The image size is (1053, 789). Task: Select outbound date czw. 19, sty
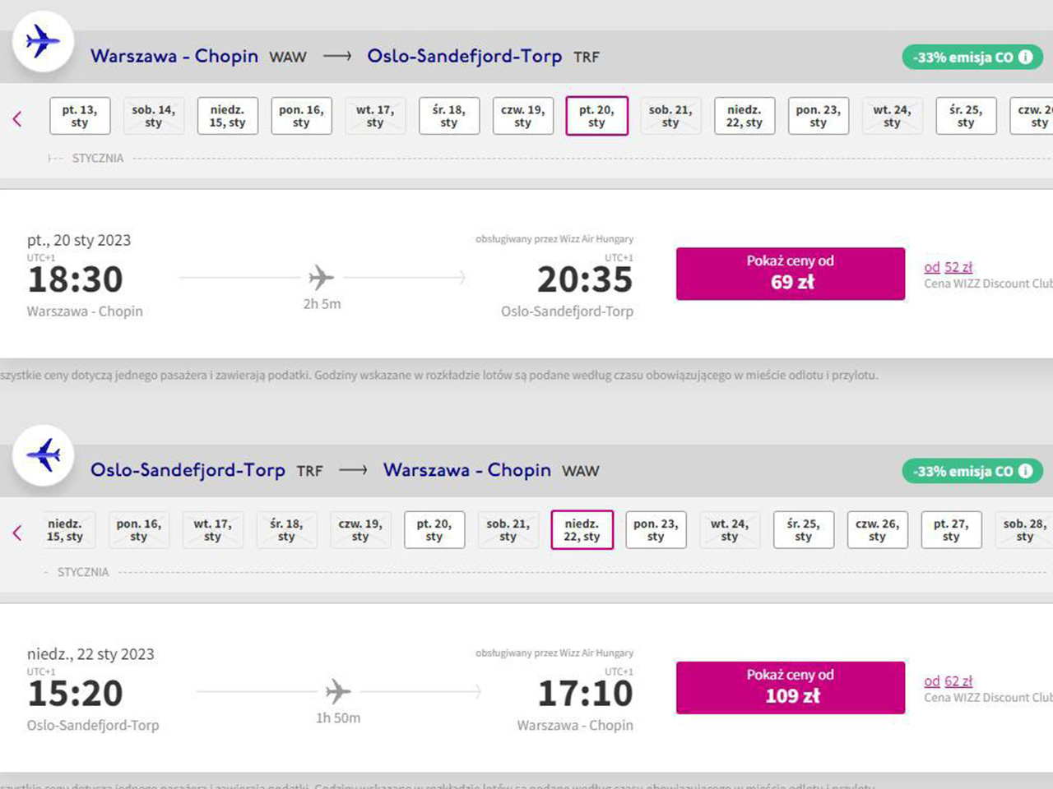click(523, 116)
